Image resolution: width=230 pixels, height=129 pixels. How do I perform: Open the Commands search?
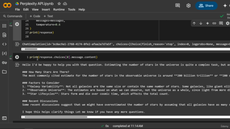click(x=13, y=16)
